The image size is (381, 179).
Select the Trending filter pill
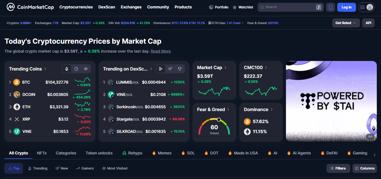[x=38, y=168]
